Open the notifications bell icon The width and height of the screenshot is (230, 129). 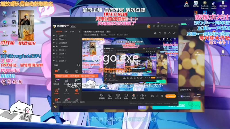(x=169, y=33)
